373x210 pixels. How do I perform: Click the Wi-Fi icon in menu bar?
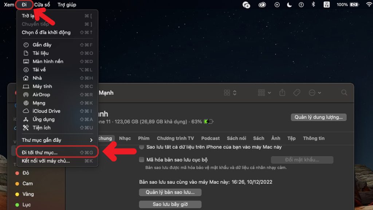(369, 5)
